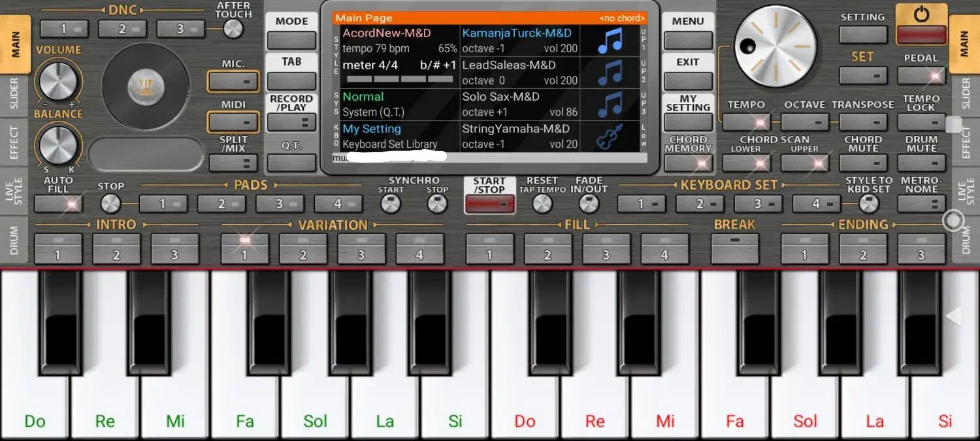980x441 pixels.
Task: Switch to the left EFFECT tab
Action: (14, 142)
